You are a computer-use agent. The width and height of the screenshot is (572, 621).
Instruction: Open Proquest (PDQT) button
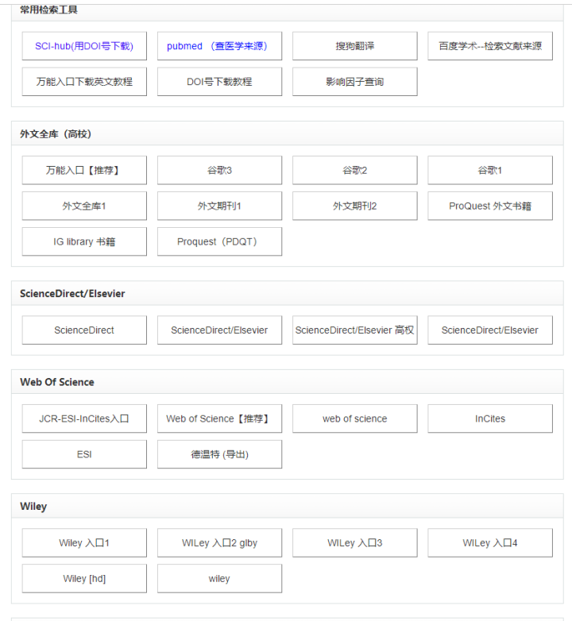(x=219, y=241)
